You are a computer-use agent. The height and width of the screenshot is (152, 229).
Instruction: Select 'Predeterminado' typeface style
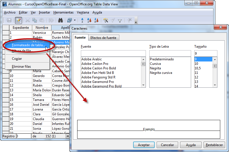[x=170, y=59]
